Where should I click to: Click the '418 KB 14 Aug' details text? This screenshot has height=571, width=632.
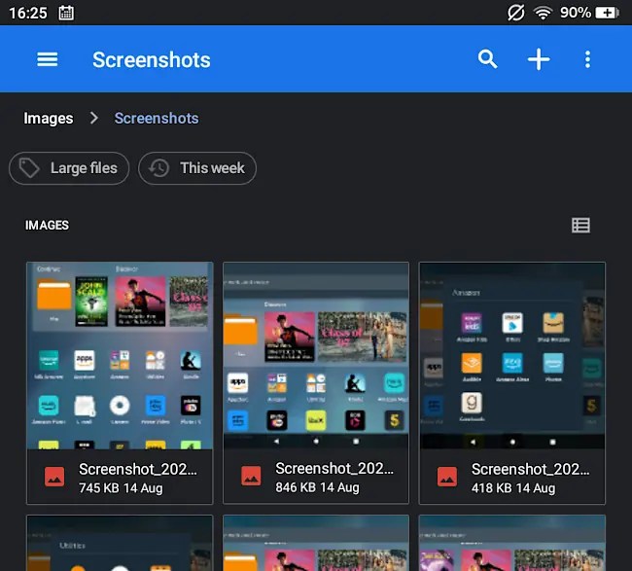pyautogui.click(x=513, y=488)
